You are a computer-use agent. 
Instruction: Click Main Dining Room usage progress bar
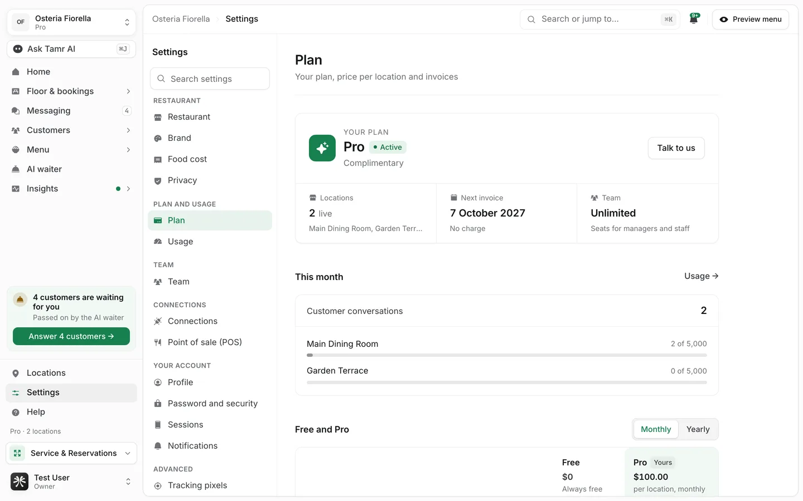(507, 355)
